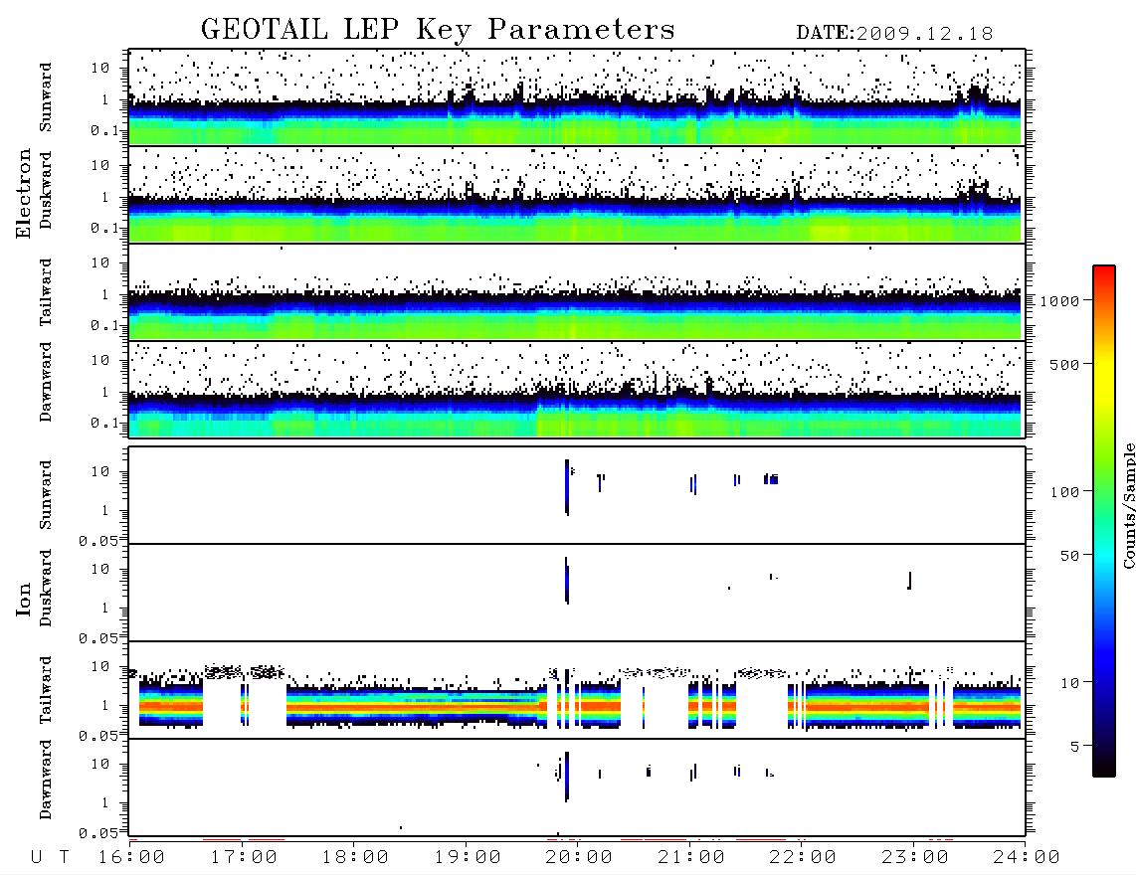This screenshot has width=1136, height=875.
Task: Click the rainbow color scale bar
Action: [1104, 522]
